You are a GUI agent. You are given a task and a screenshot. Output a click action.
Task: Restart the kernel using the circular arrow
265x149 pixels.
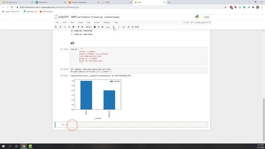(x=99, y=27)
